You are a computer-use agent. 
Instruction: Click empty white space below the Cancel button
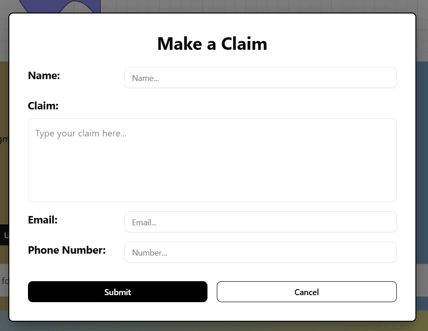tap(306, 311)
